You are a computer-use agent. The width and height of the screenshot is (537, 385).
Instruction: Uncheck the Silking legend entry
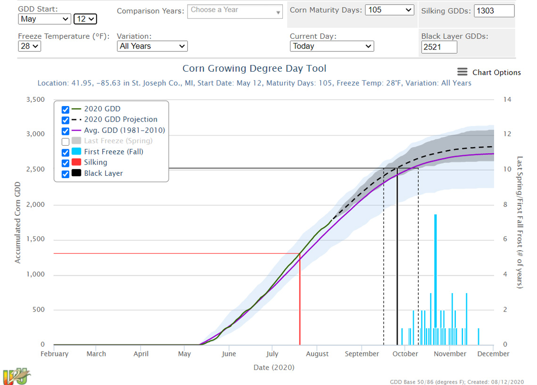point(65,163)
